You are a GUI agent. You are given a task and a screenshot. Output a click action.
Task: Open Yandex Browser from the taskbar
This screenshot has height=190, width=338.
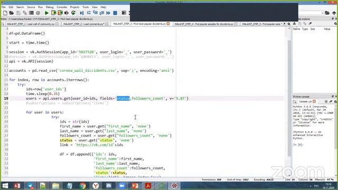pos(96,186)
